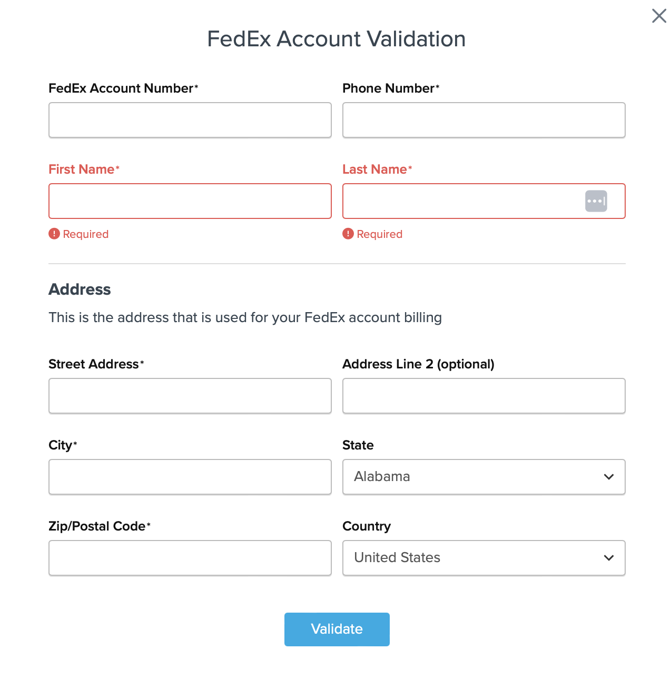Click the Zip/Postal Code field

click(x=190, y=558)
